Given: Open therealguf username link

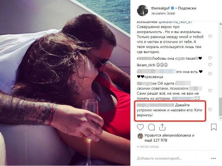Looking at the screenshot, I should (x=160, y=8).
